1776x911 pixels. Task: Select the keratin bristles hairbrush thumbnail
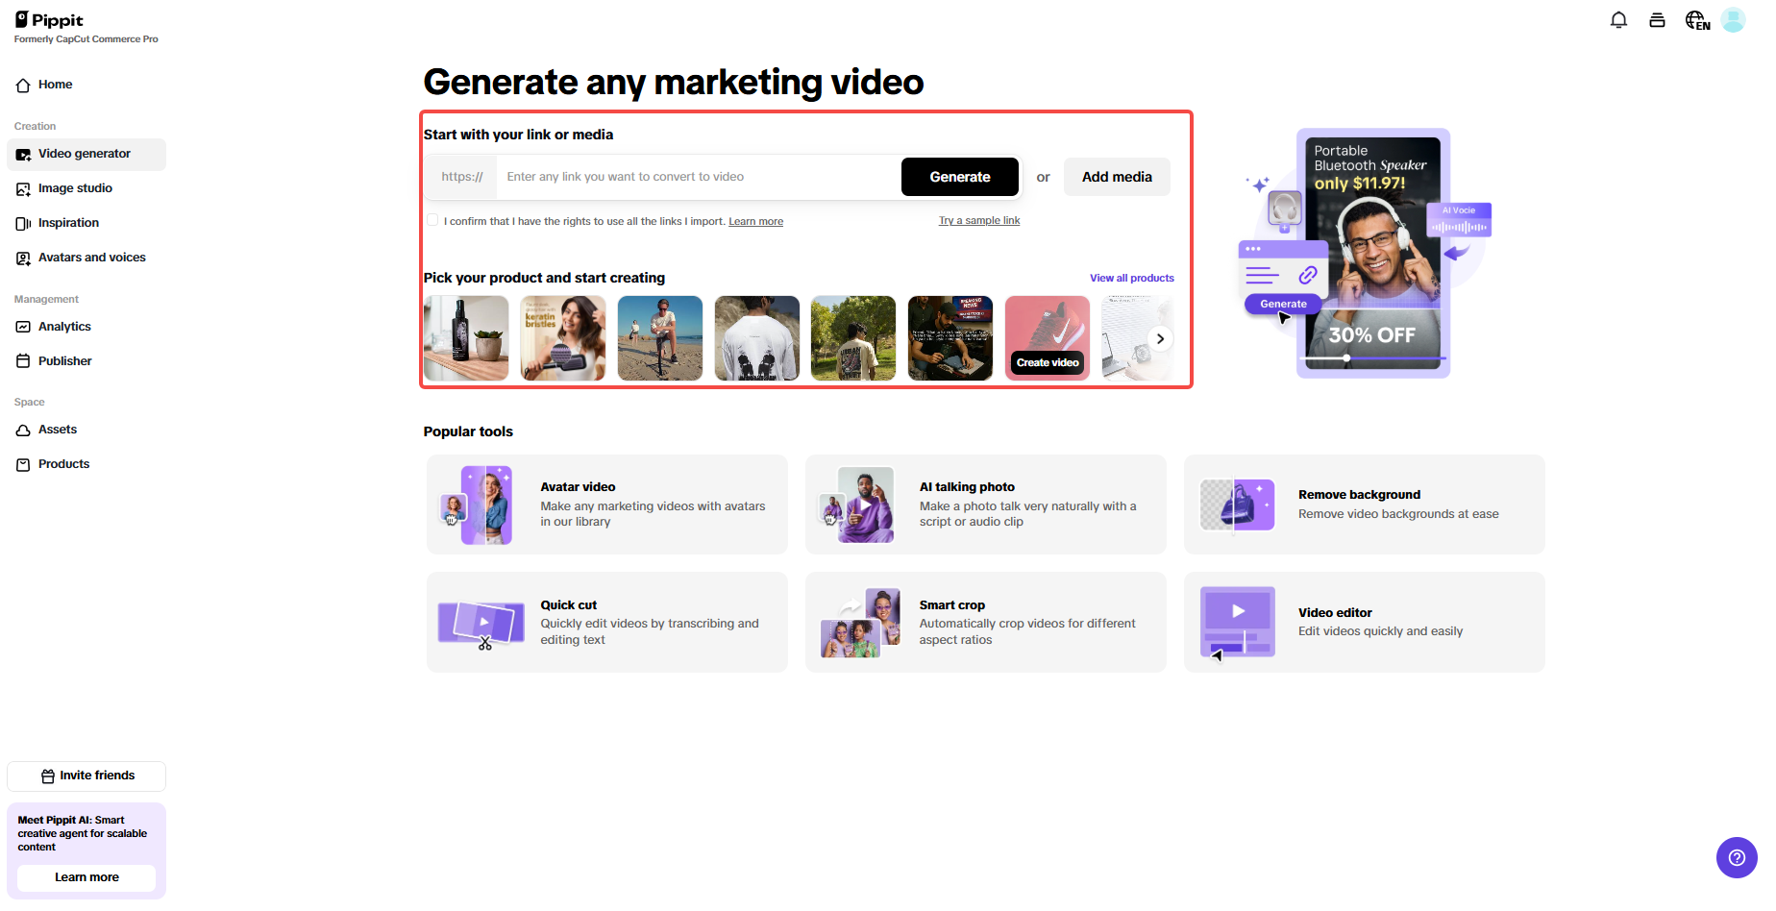coord(563,338)
